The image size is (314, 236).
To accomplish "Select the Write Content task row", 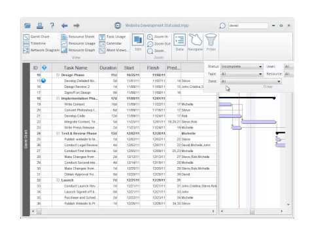I will (x=124, y=104).
